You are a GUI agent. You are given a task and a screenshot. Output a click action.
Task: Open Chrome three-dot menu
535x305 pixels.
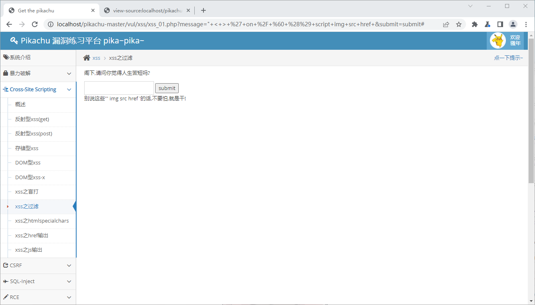pyautogui.click(x=526, y=24)
